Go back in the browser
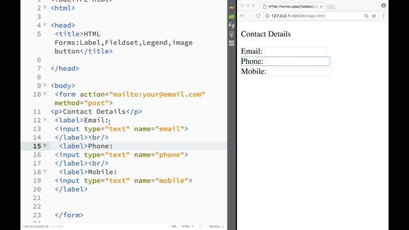The height and width of the screenshot is (230, 409). [x=242, y=16]
